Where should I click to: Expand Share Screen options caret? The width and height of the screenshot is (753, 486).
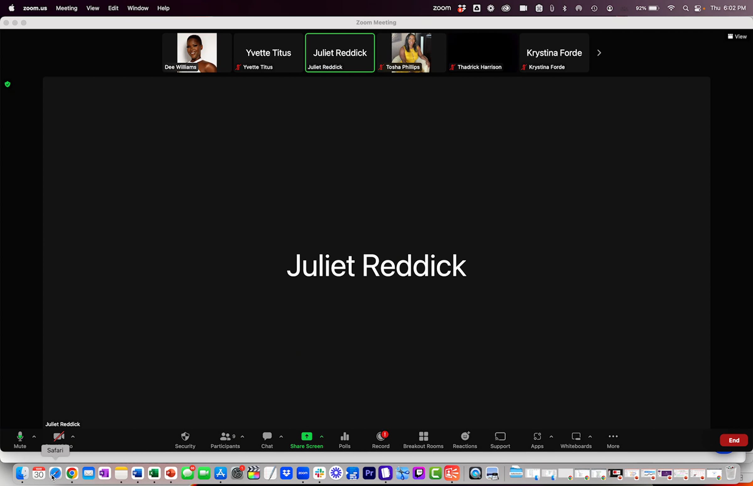[322, 437]
